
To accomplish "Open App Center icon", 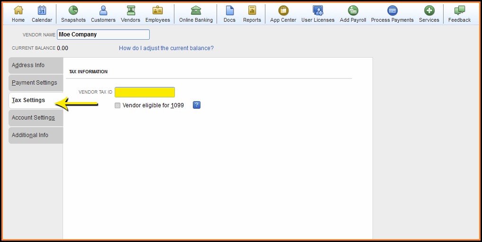I will point(283,11).
